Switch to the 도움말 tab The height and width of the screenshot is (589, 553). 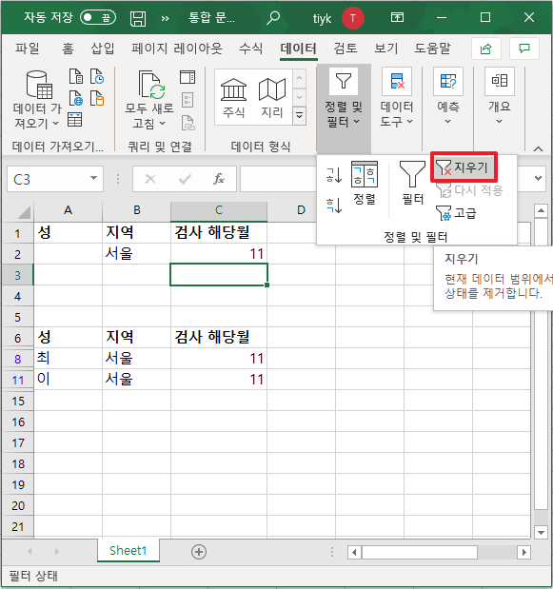click(432, 49)
